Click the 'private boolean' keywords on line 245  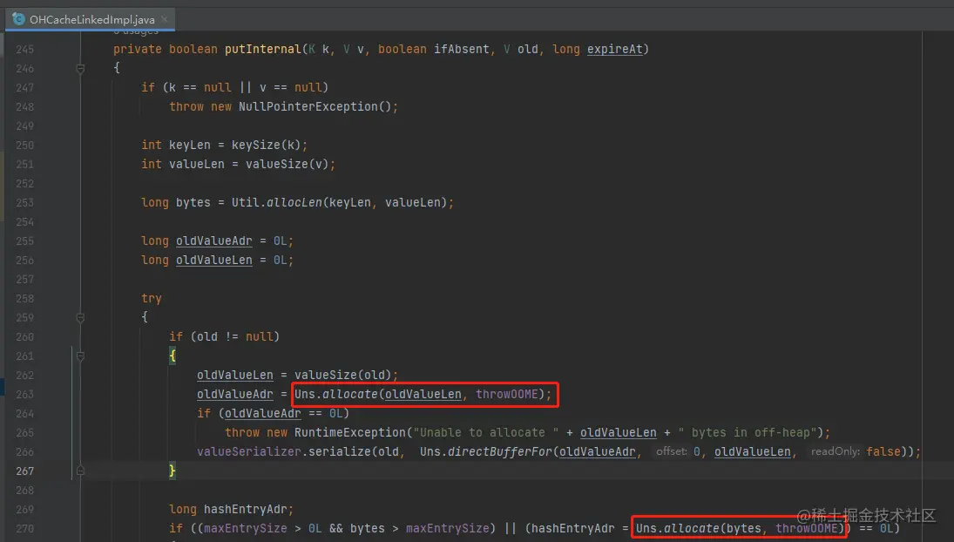pos(165,50)
